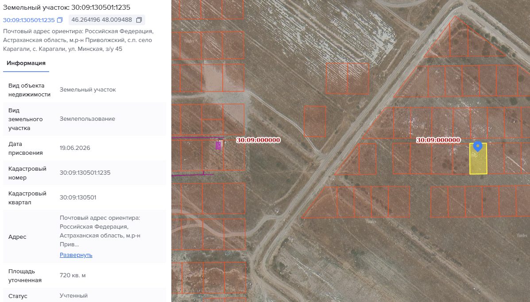
Task: Select the small isolated parcel left of road
Action: pos(315,122)
